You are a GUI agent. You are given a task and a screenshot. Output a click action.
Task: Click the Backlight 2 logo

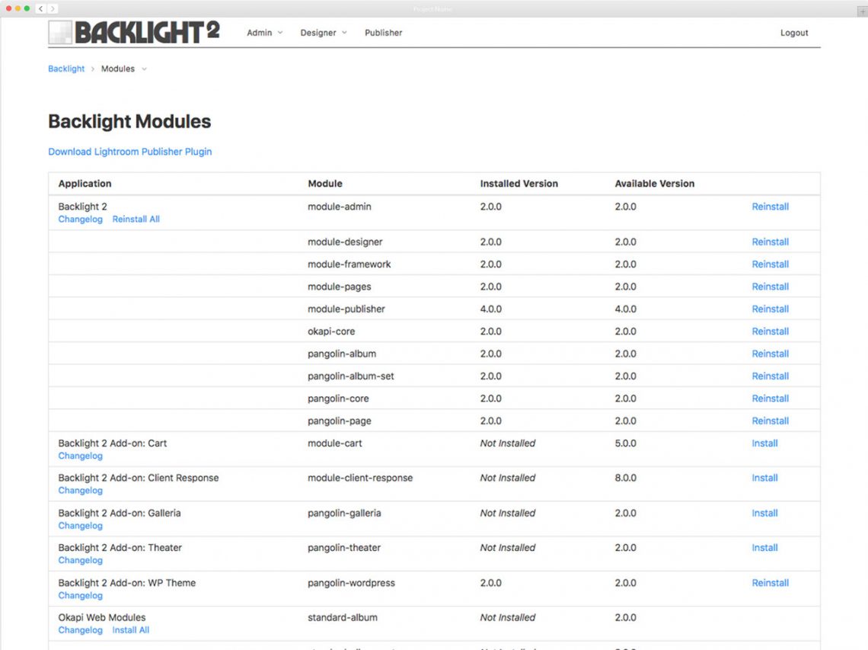134,32
